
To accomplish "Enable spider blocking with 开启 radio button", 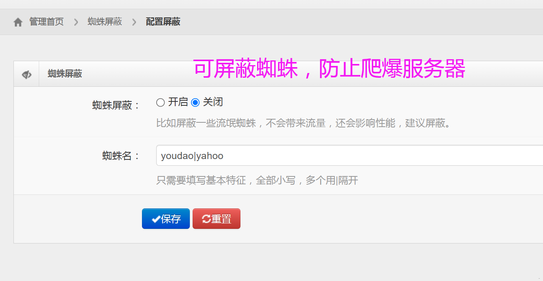I will [x=160, y=103].
